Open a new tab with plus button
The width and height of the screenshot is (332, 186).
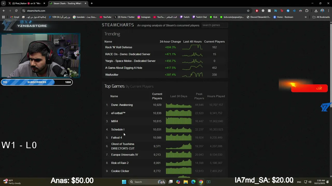coord(92,3)
